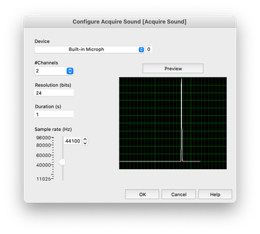Click the blue stepper arrows on #Channels
This screenshot has width=260, height=234.
click(x=70, y=71)
